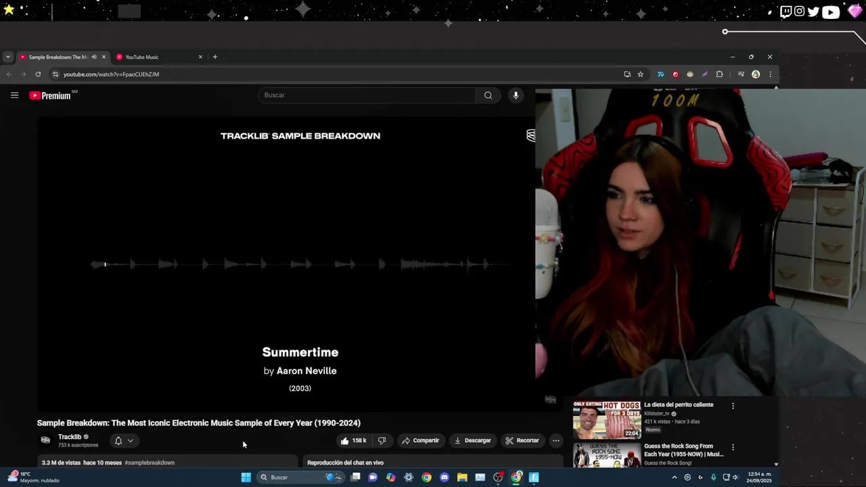Open Discord from the taskbar
The image size is (866, 487).
(x=444, y=478)
